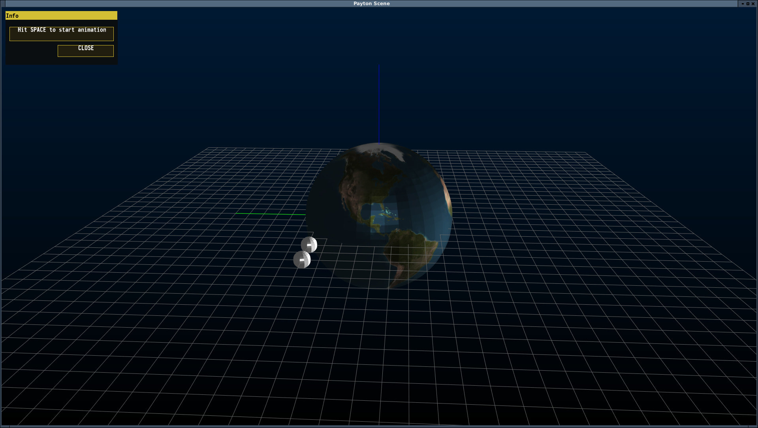Click the green axis line
Screen dimensions: 758x428
[271, 214]
